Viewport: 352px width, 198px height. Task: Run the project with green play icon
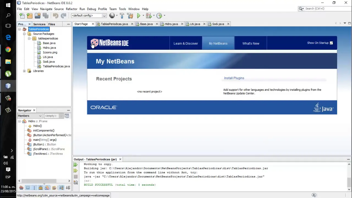139,16
